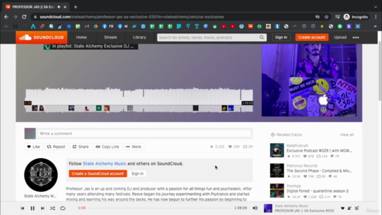Click the bottom player progress bar
The height and width of the screenshot is (215, 382).
coord(160,208)
